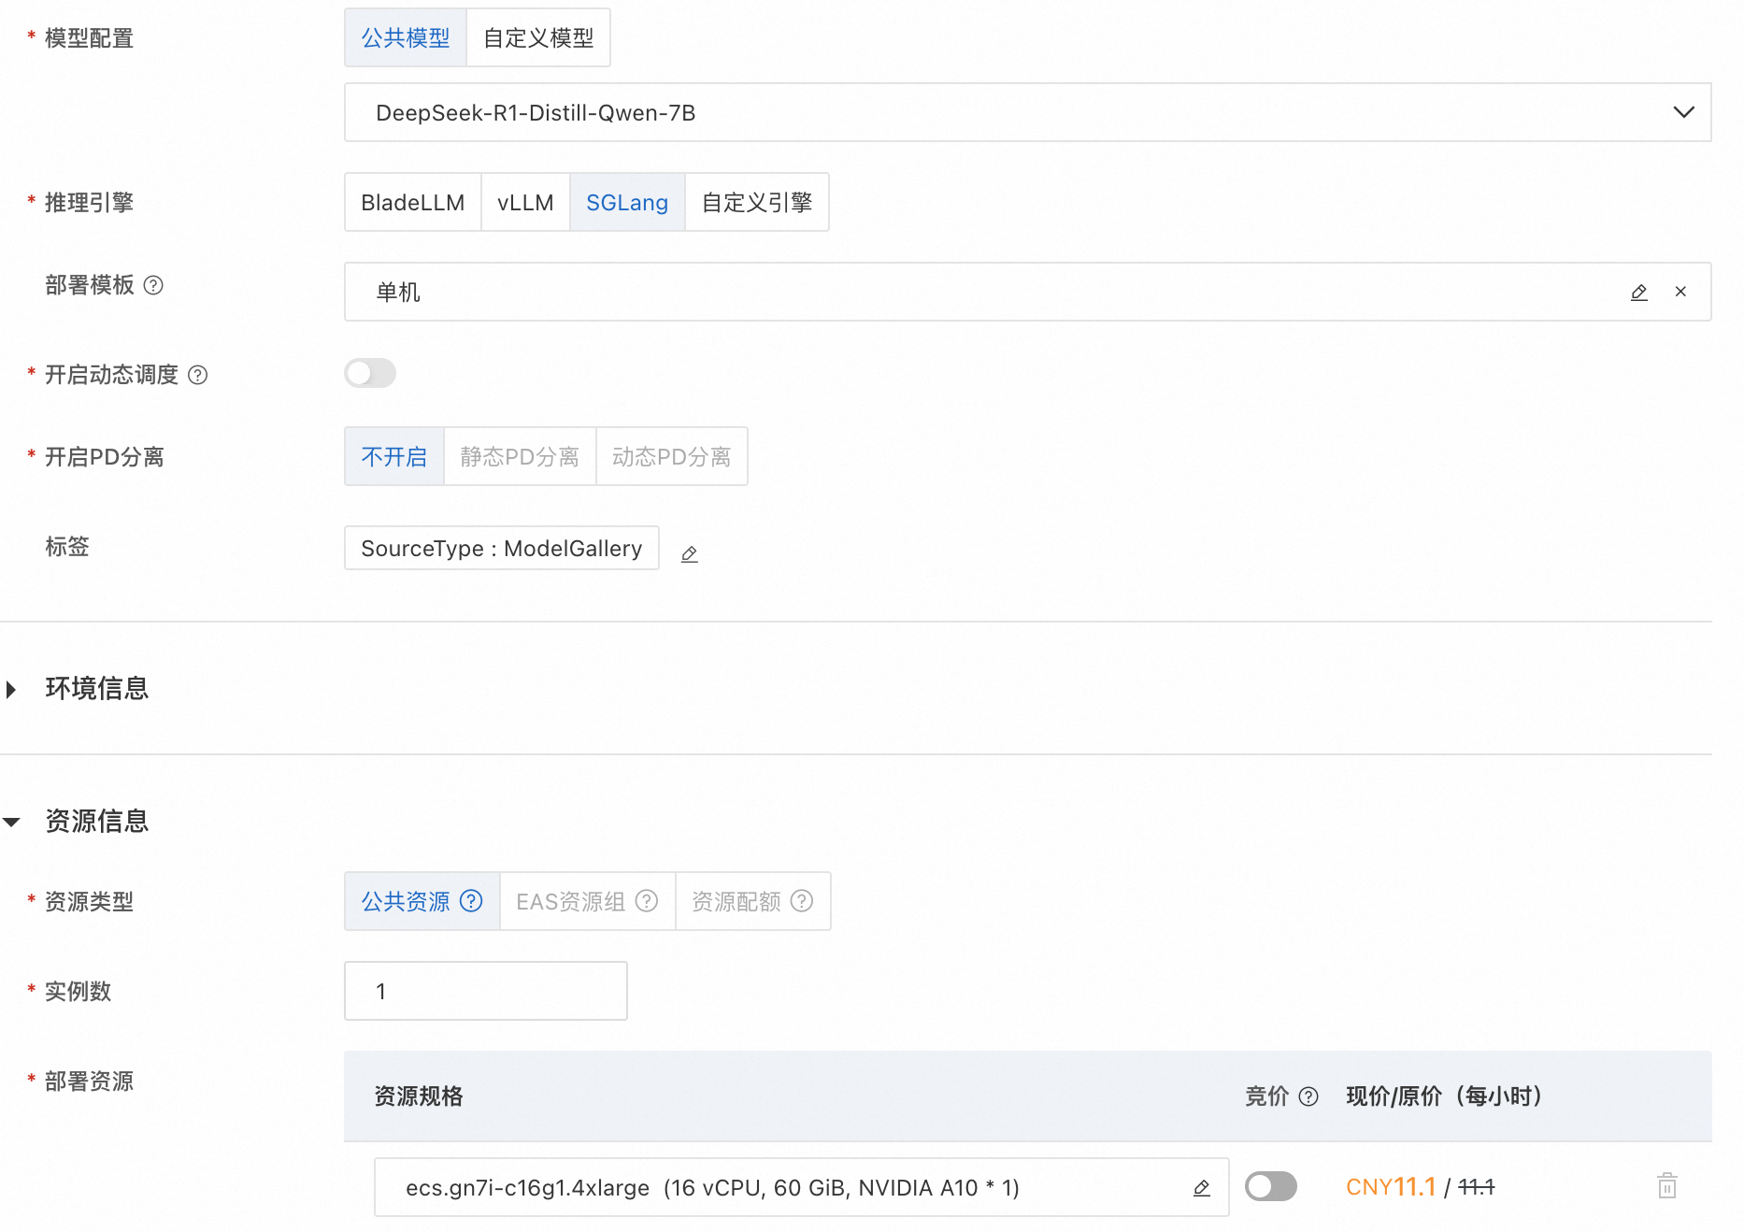
Task: Delete the ecs.gn7i resource row with trash icon
Action: [x=1667, y=1186]
